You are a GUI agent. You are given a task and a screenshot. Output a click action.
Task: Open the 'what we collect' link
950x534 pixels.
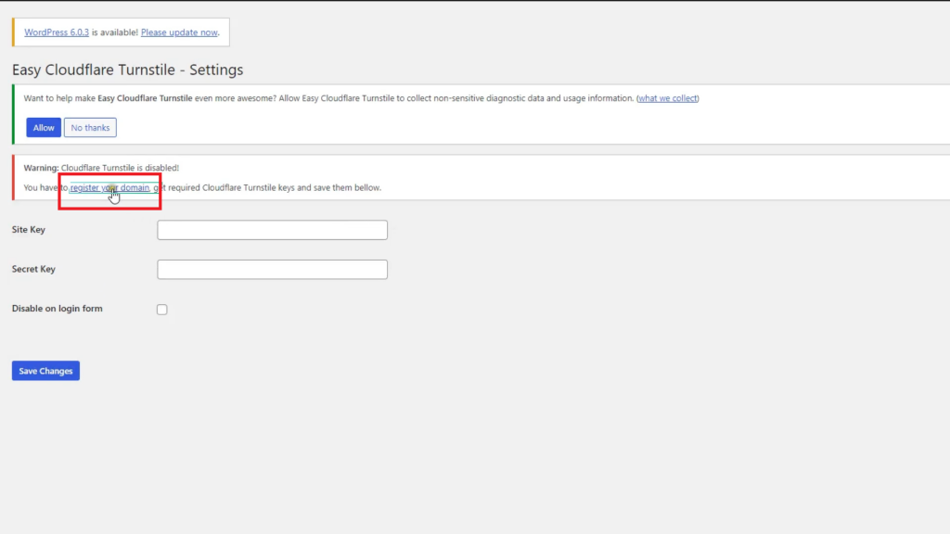tap(668, 98)
